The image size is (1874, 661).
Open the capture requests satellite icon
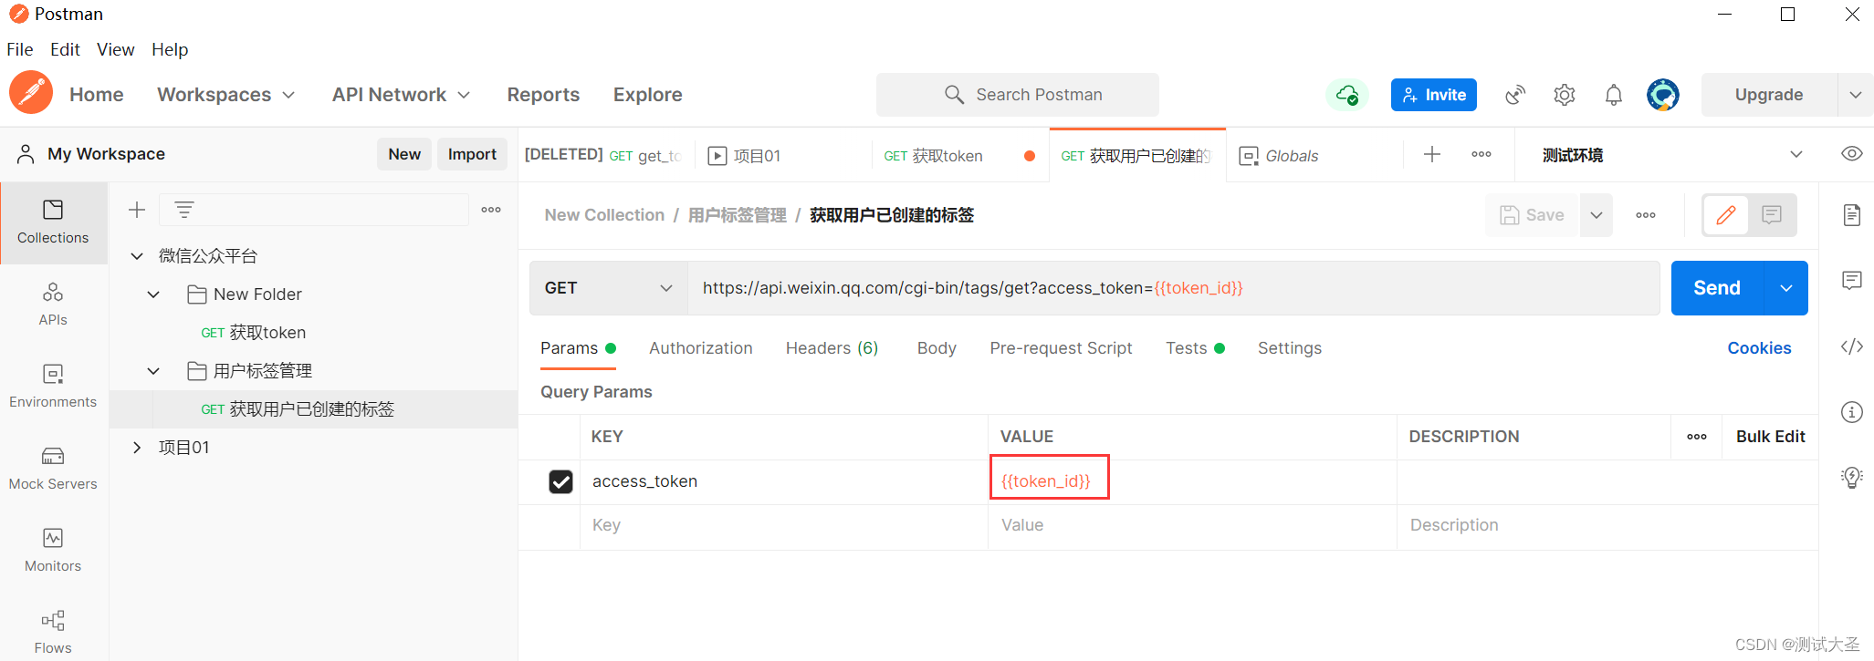(x=1515, y=95)
